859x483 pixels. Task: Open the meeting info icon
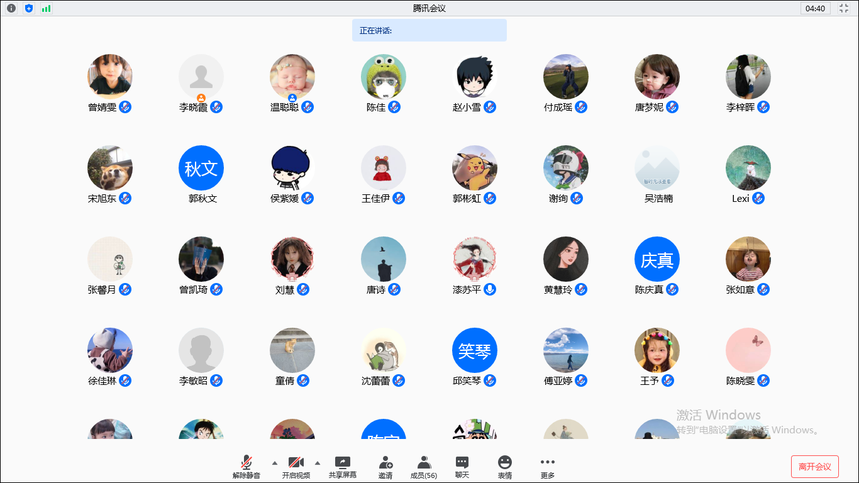pos(11,8)
